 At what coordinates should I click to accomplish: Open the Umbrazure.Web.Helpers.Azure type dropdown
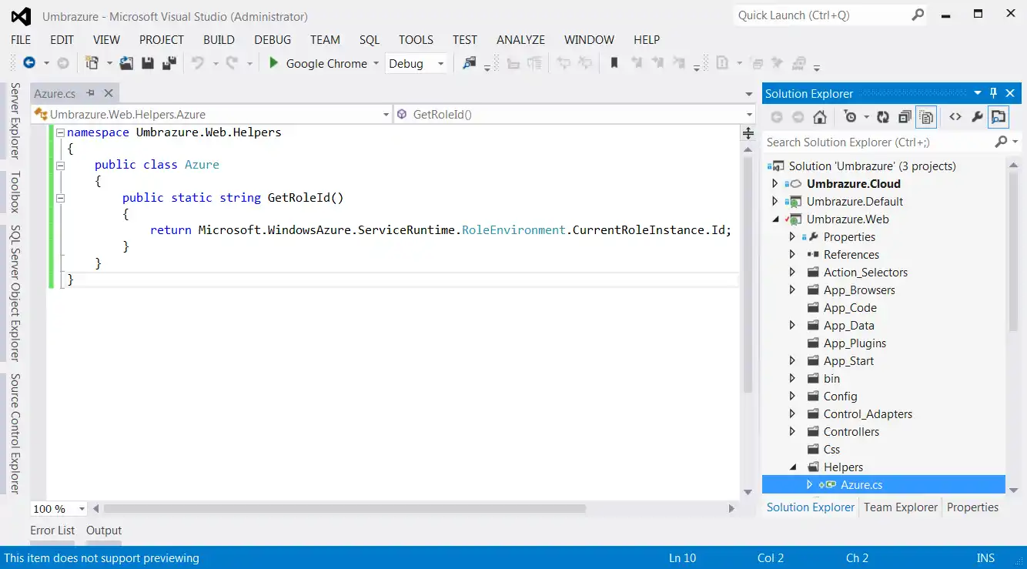(386, 114)
